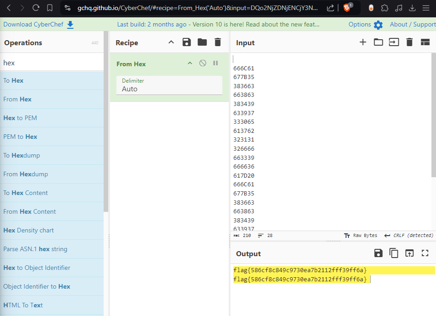
Task: Clear the recipe with trash icon
Action: (218, 42)
